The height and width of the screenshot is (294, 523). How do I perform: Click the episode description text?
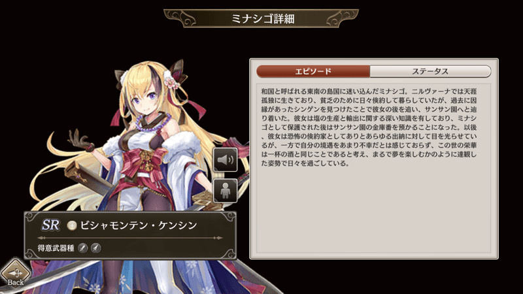[369, 127]
